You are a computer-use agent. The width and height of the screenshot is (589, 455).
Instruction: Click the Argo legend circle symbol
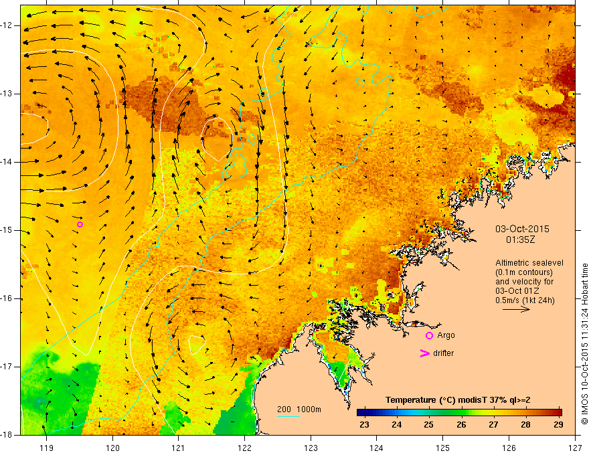click(x=429, y=336)
